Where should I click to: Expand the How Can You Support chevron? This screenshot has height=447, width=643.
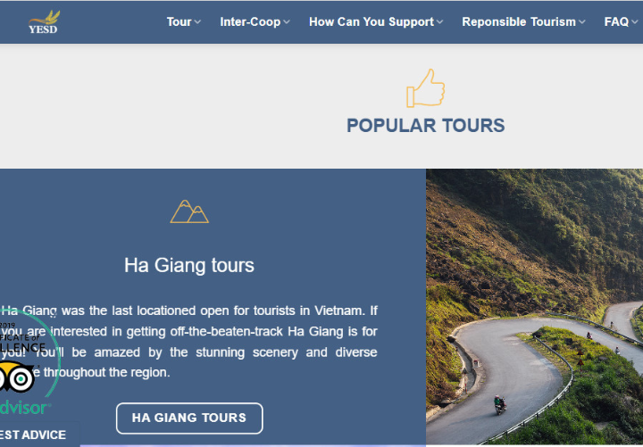pos(440,22)
